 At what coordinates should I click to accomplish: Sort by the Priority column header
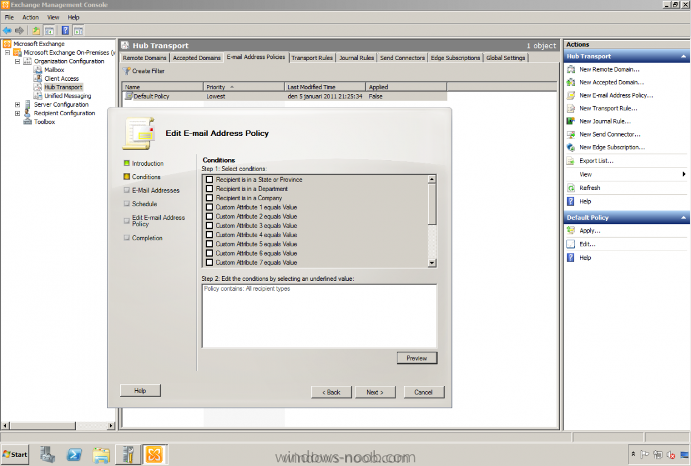coord(244,87)
